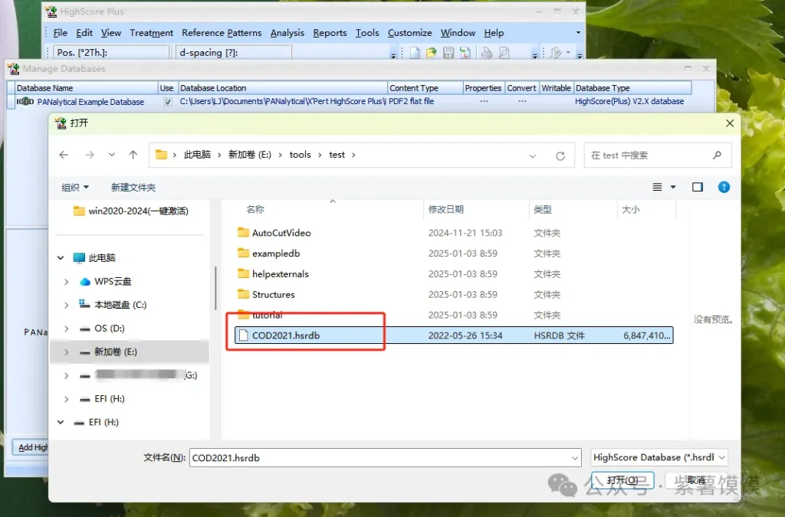Toggle Use checkbox for PANalytical Example Database
This screenshot has height=517, width=785.
[x=167, y=102]
